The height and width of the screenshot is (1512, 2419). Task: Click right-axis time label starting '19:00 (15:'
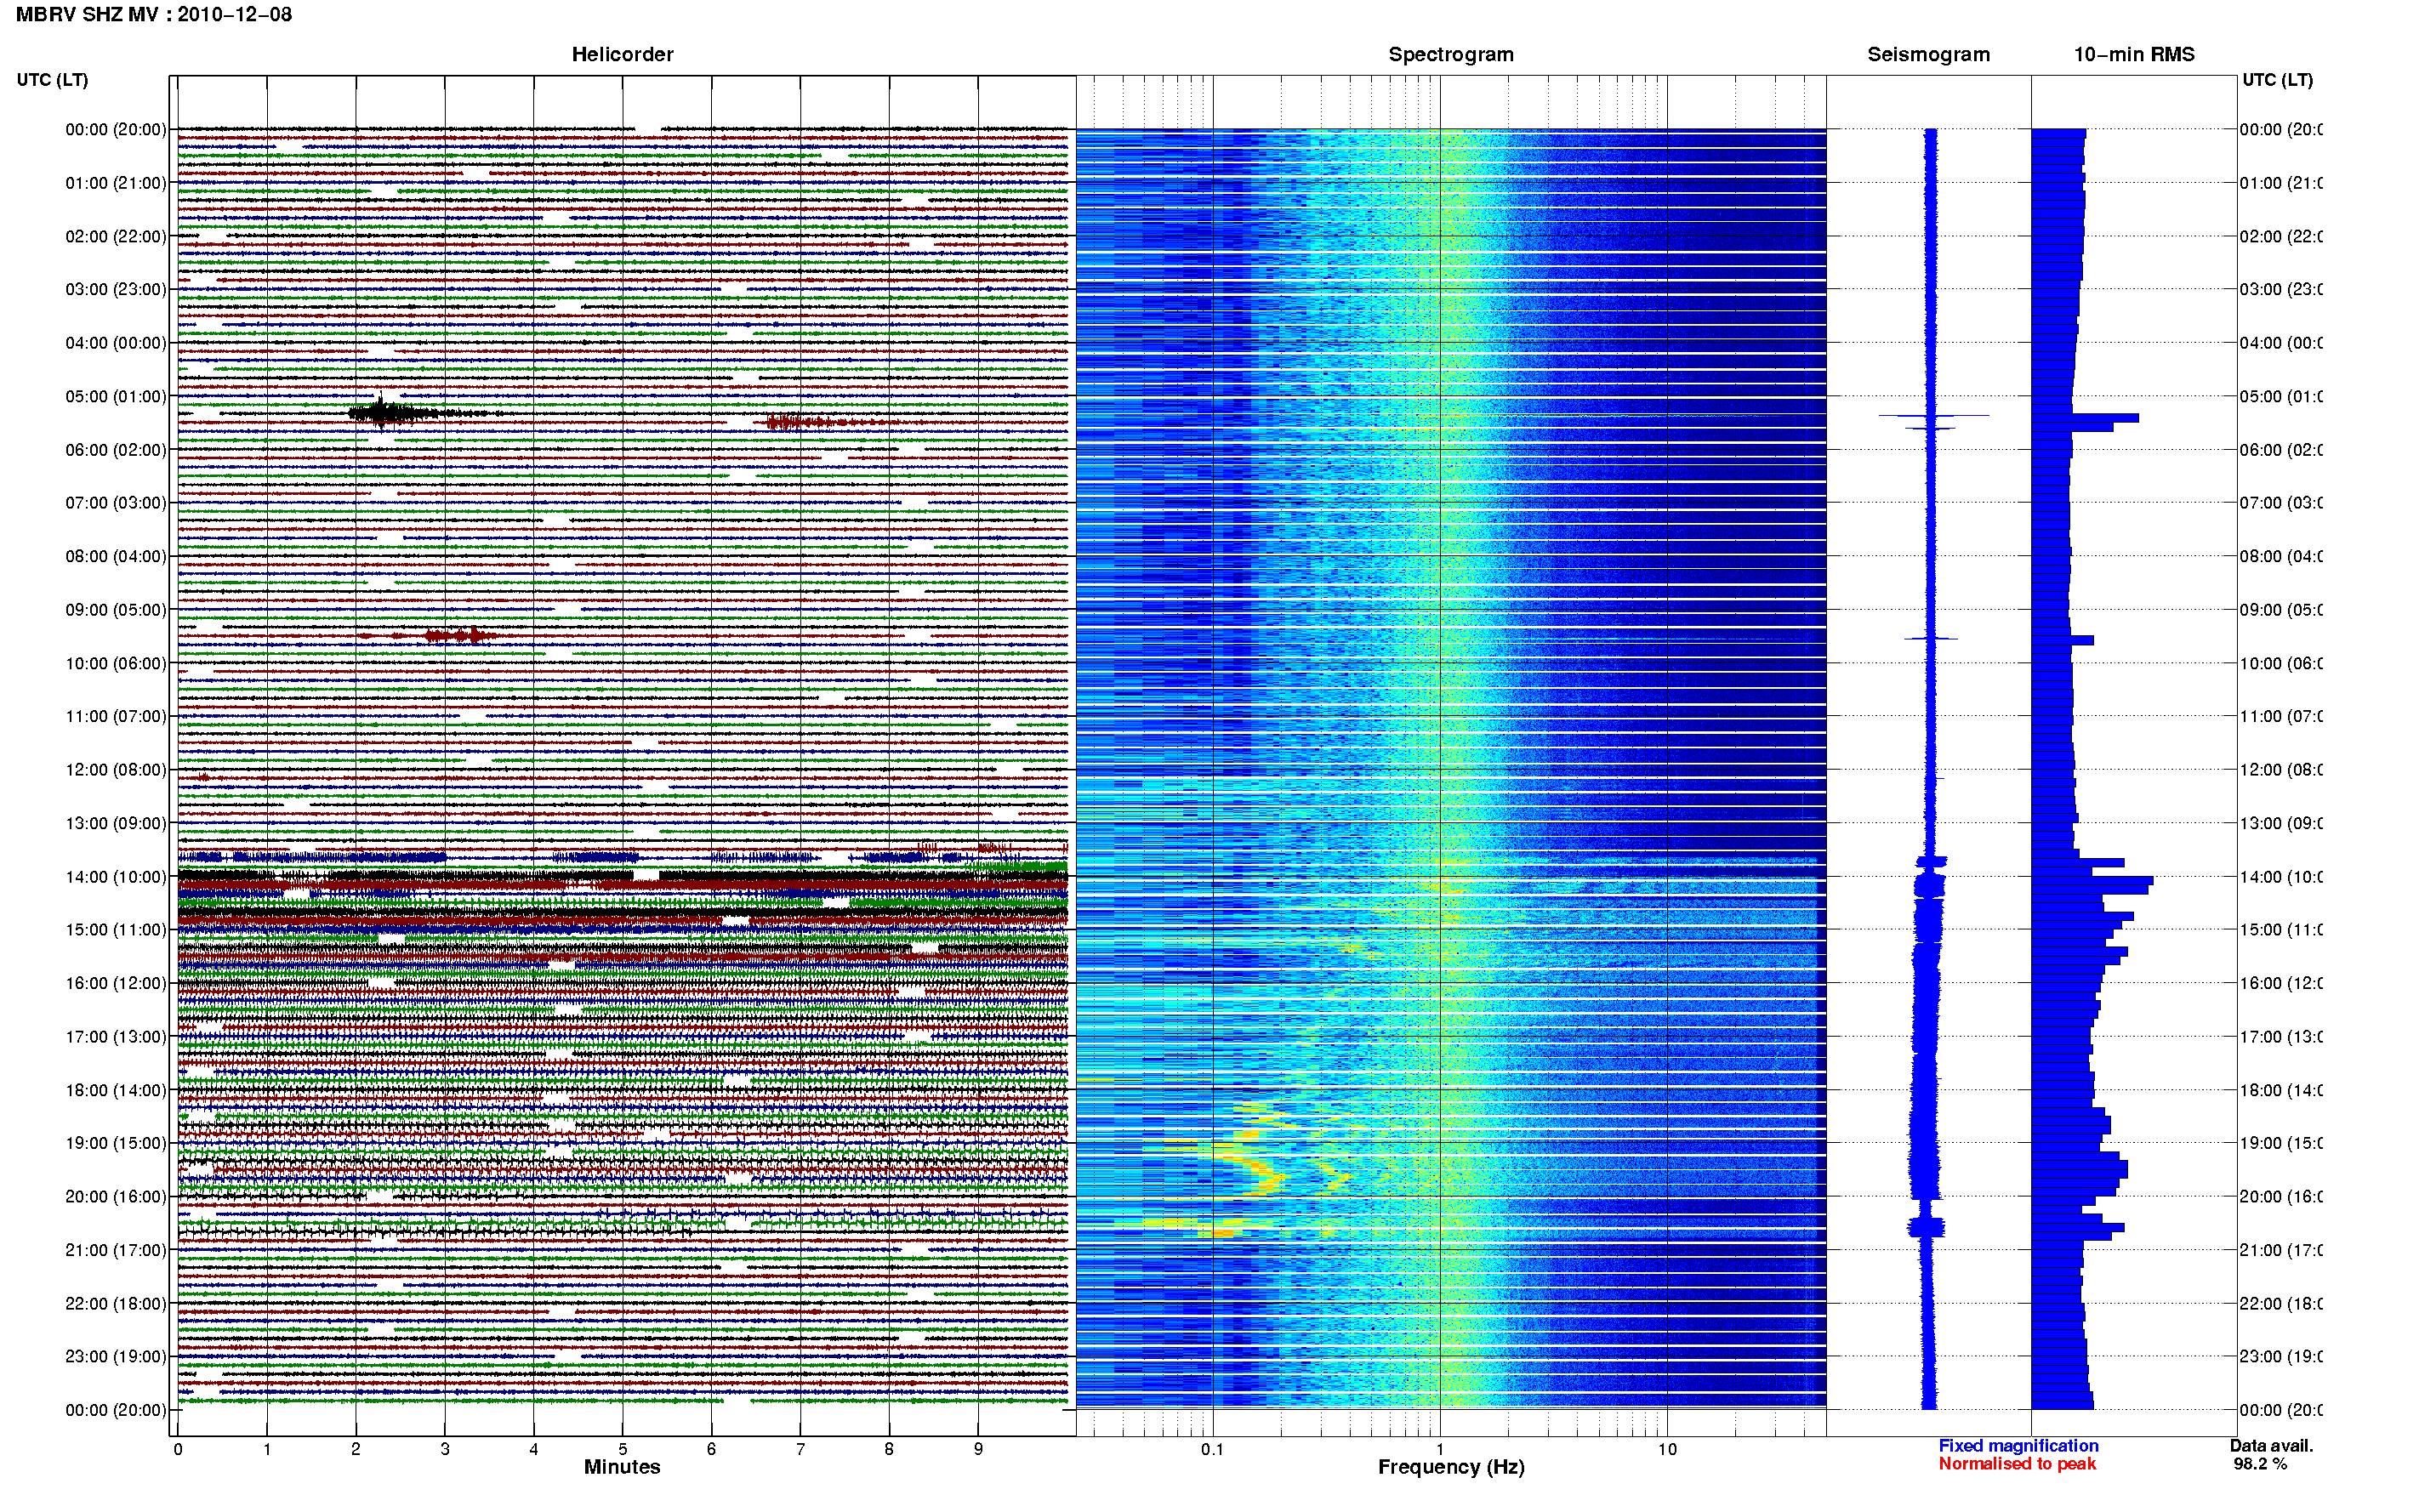(x=2281, y=1143)
